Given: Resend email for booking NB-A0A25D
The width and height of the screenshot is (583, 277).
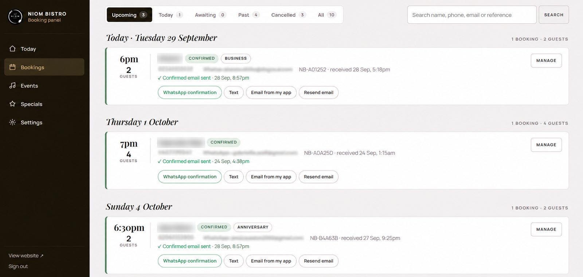Looking at the screenshot, I should (x=318, y=177).
